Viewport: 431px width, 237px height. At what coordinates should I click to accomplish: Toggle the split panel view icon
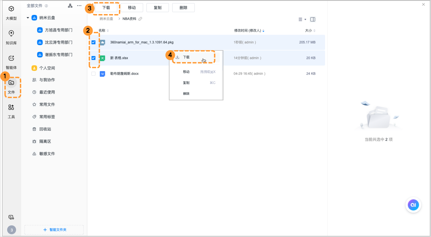point(313,19)
